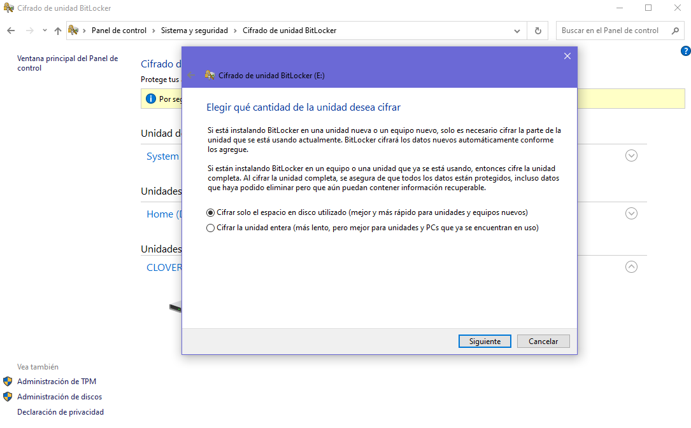Cancel the BitLocker wizard
The width and height of the screenshot is (691, 428).
(543, 342)
